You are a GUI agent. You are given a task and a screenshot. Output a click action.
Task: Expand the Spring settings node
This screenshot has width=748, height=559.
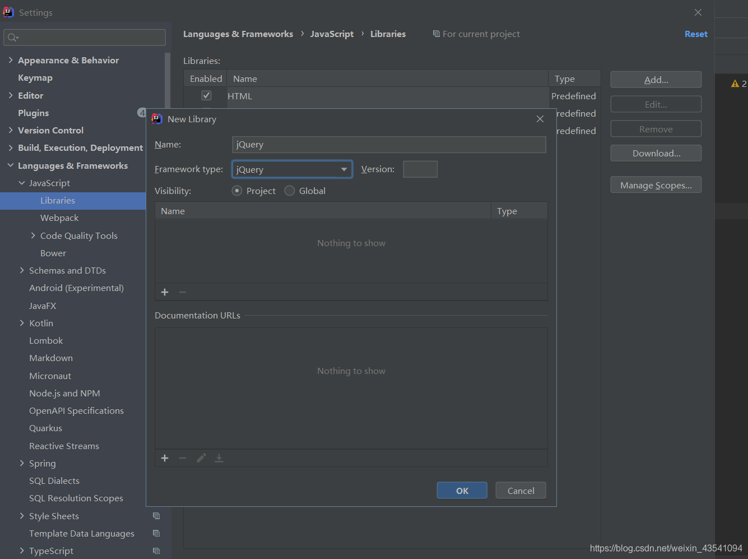pos(22,463)
